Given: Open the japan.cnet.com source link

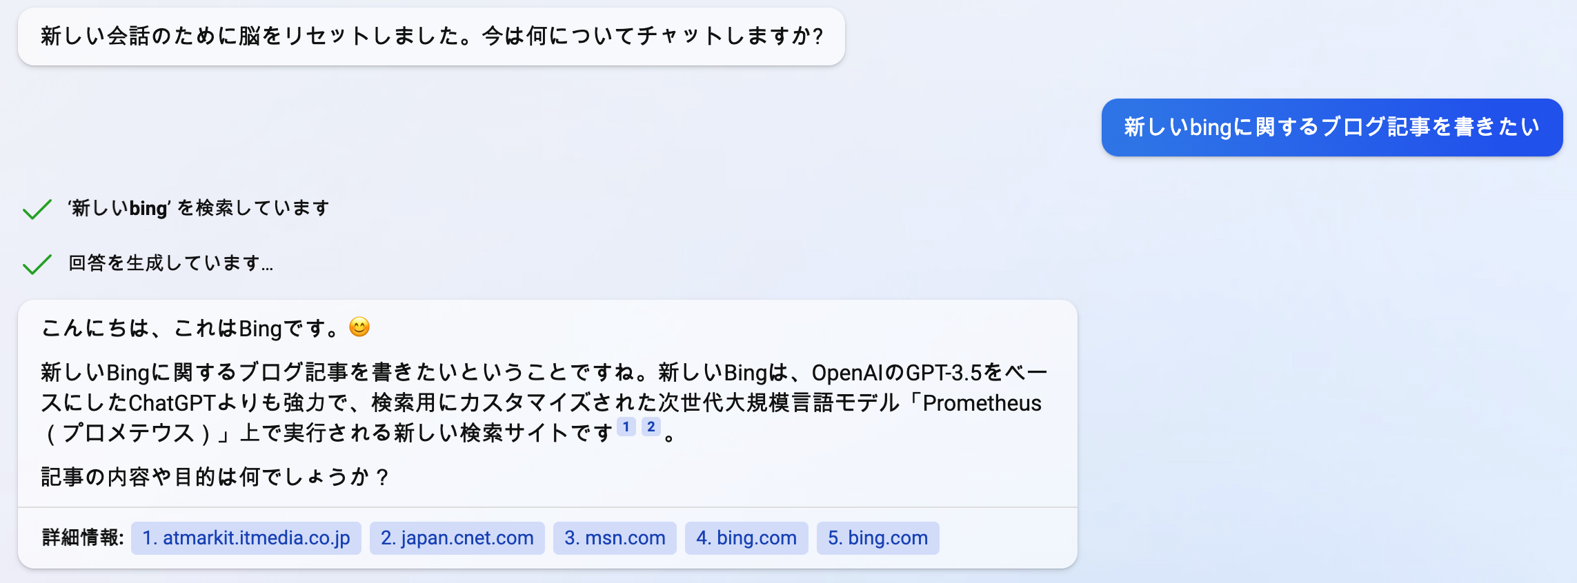Looking at the screenshot, I should (457, 538).
